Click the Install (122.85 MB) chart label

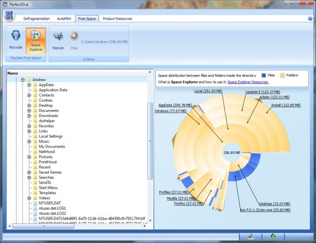286,105
